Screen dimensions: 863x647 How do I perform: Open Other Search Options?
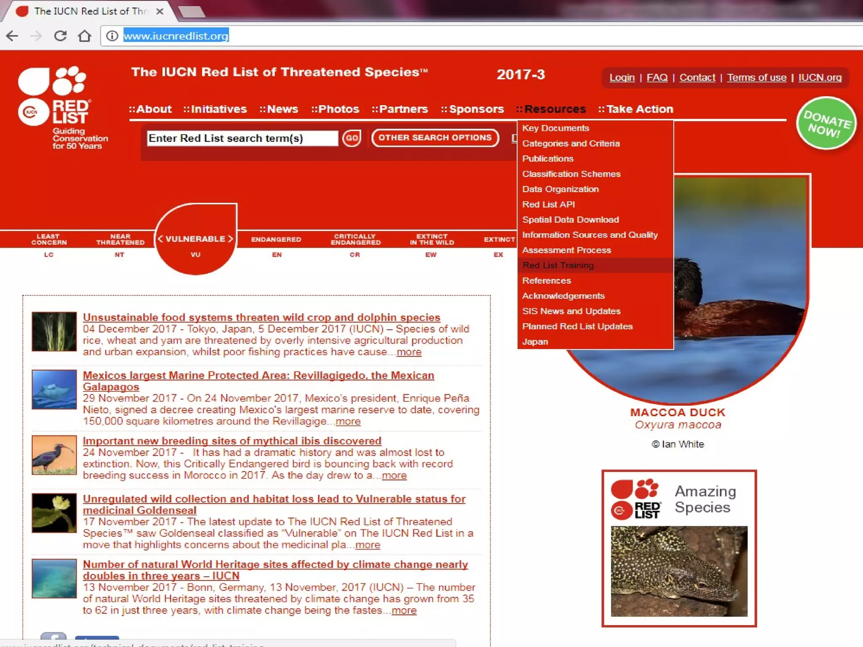click(435, 138)
